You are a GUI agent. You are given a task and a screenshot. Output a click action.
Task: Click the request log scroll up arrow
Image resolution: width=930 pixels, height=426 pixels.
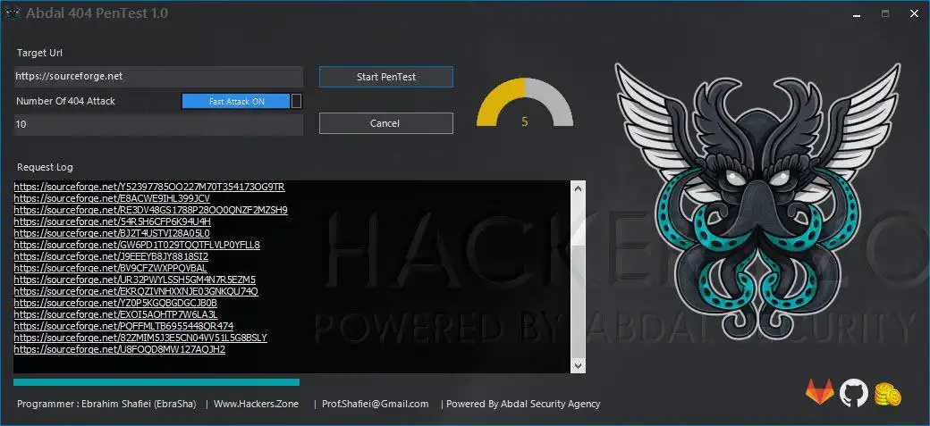point(578,188)
